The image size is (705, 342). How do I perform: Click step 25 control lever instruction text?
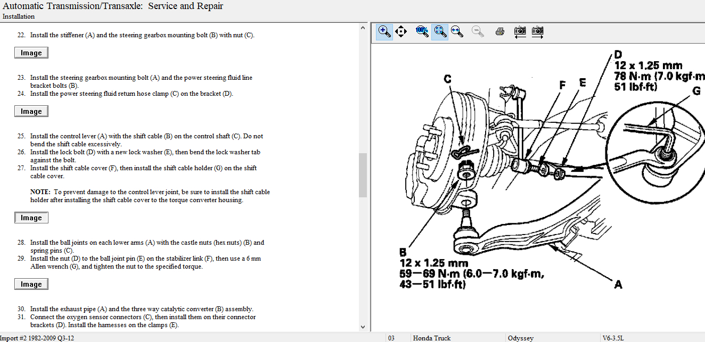coord(146,140)
